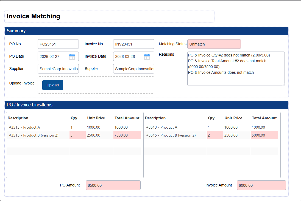Open the PO Date calendar picker
301x201 pixels.
(x=72, y=57)
